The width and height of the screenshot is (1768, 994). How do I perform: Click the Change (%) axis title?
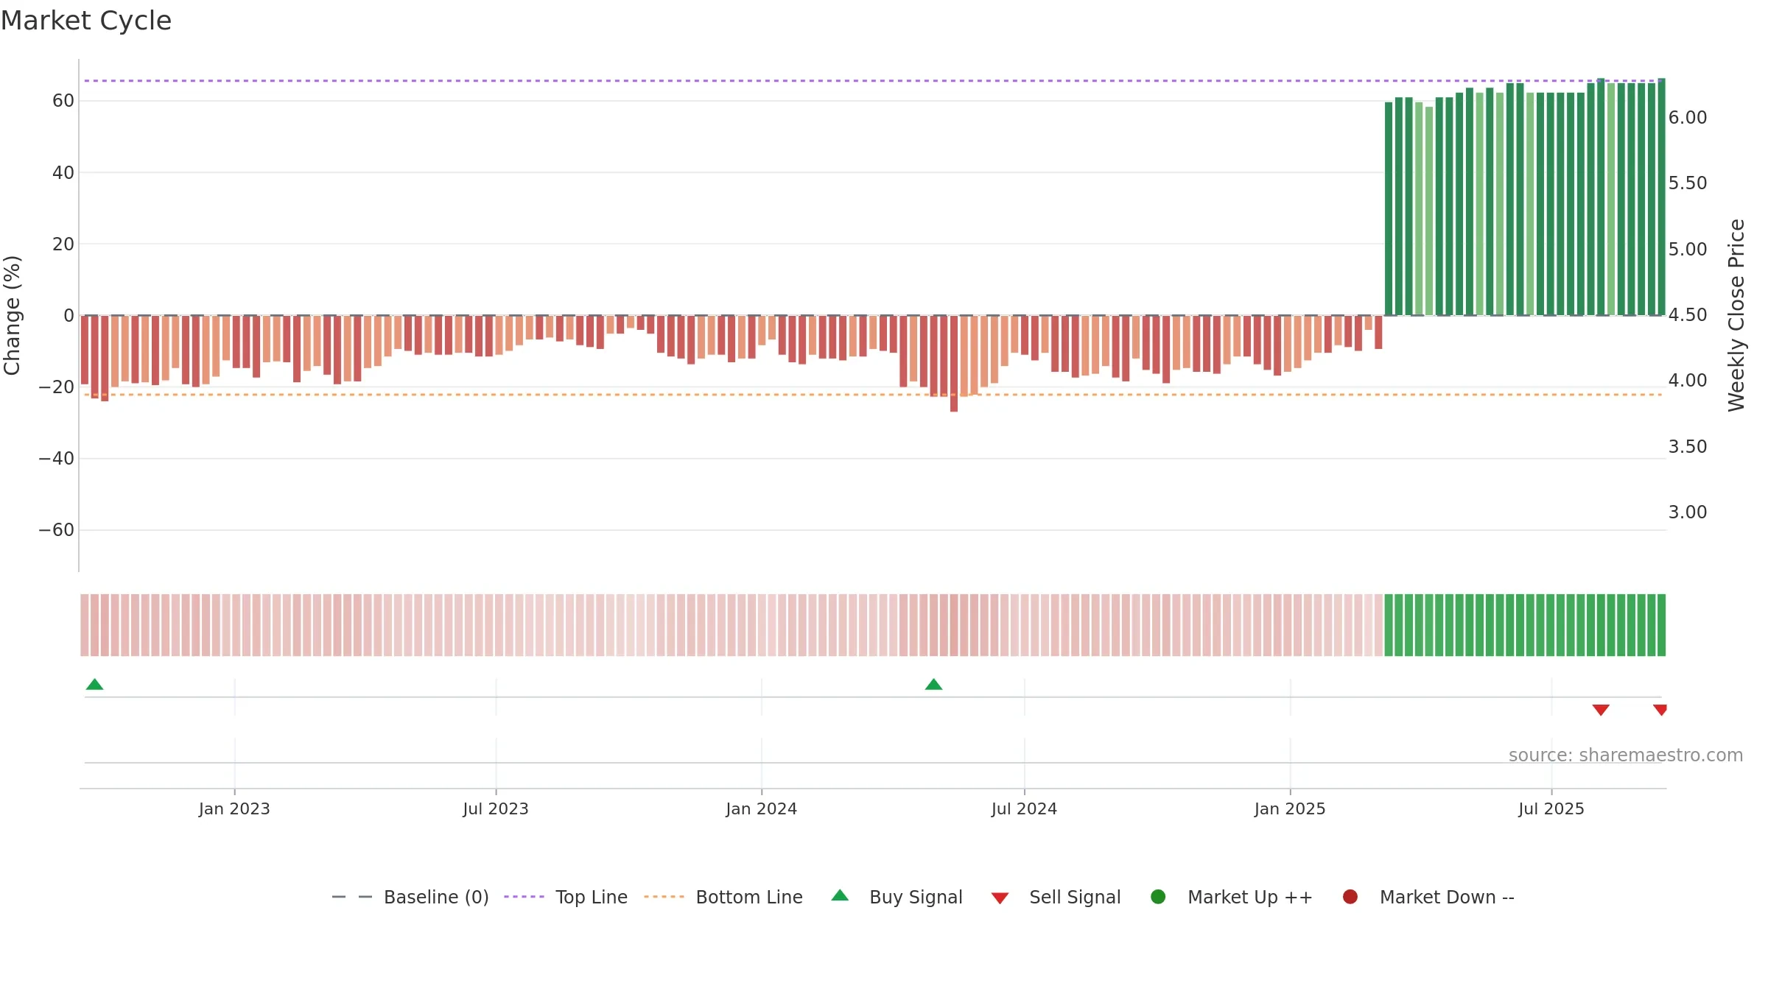coord(13,315)
